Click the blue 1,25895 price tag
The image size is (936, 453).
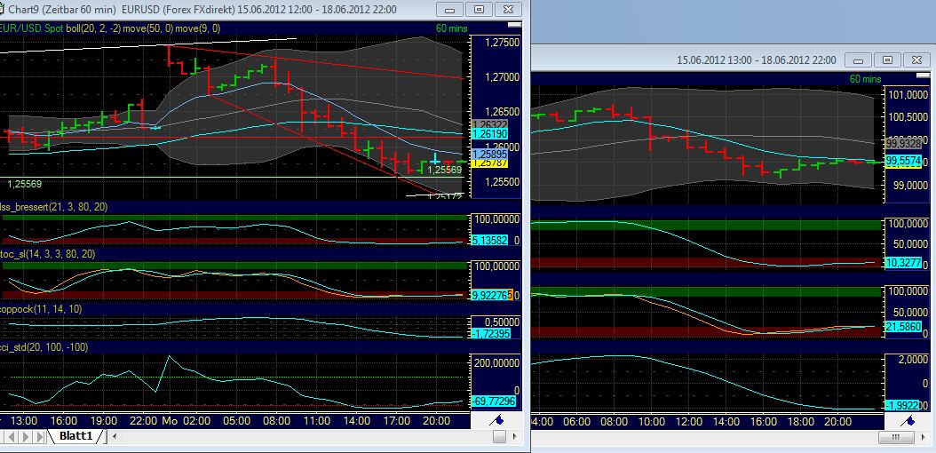[489, 154]
